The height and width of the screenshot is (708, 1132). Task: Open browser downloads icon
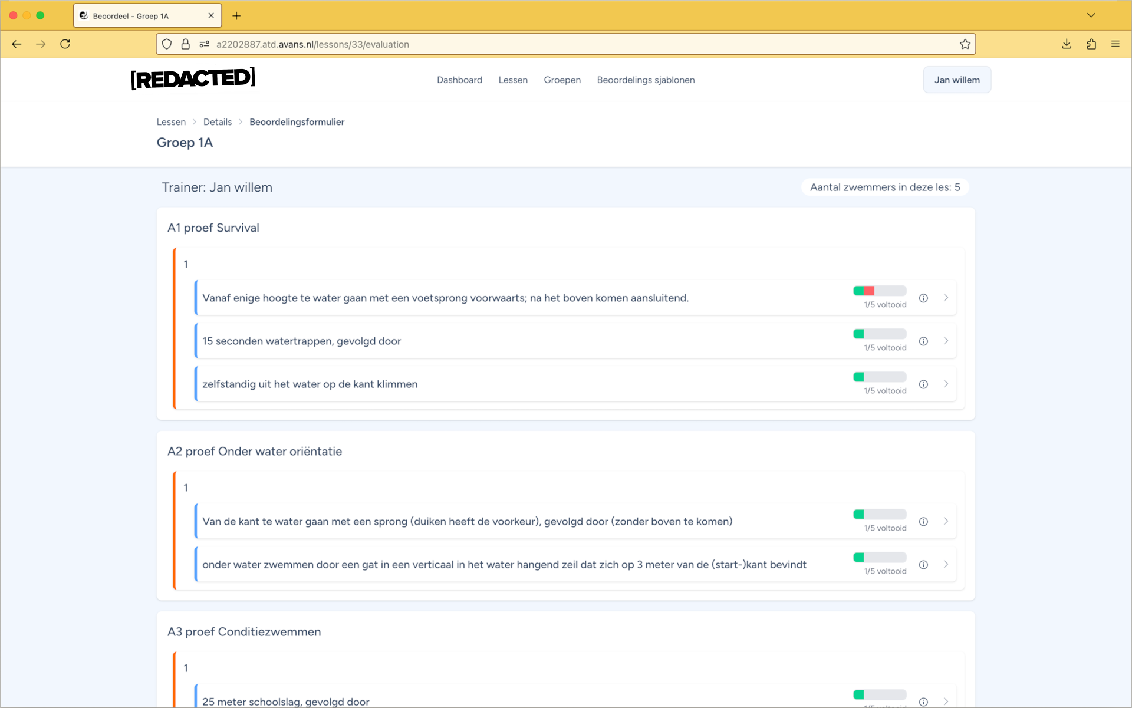tap(1066, 44)
